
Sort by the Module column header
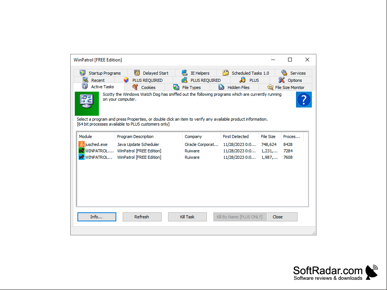(x=96, y=137)
